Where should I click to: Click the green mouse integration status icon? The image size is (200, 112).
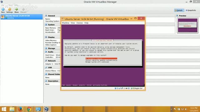pyautogui.click(x=132, y=88)
